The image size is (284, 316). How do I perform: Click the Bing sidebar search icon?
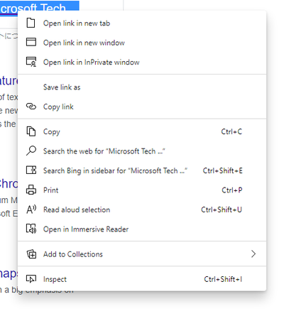coord(31,170)
